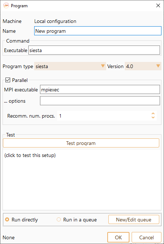
Task: Open the Program type dropdown
Action: point(70,66)
